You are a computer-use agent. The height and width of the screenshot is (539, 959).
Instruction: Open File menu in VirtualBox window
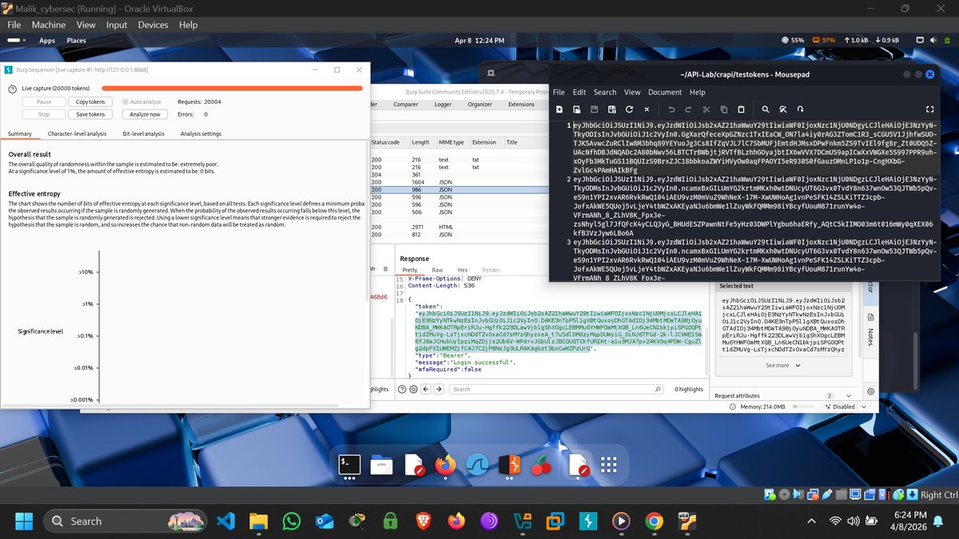click(14, 25)
